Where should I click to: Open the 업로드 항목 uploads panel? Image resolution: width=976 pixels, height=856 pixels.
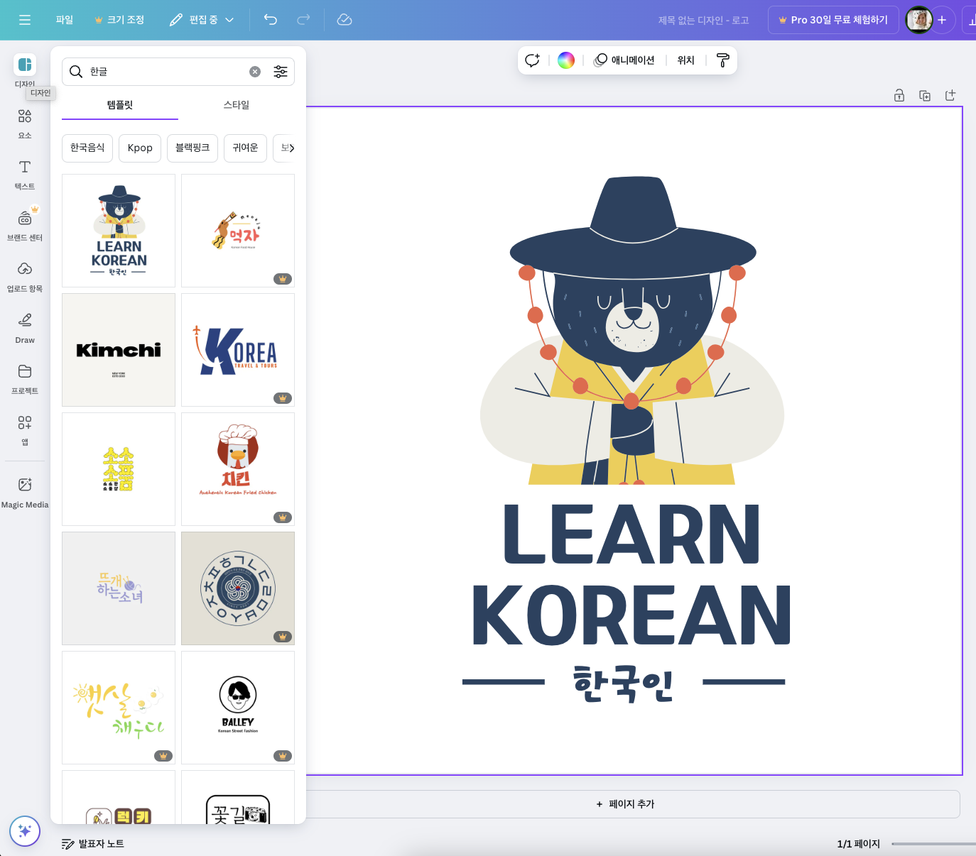coord(25,277)
